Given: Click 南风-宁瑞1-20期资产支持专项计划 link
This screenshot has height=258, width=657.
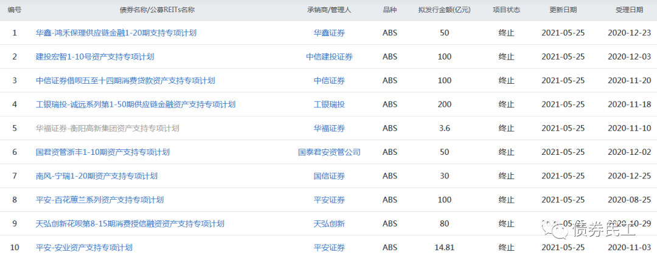Looking at the screenshot, I should pyautogui.click(x=97, y=176).
